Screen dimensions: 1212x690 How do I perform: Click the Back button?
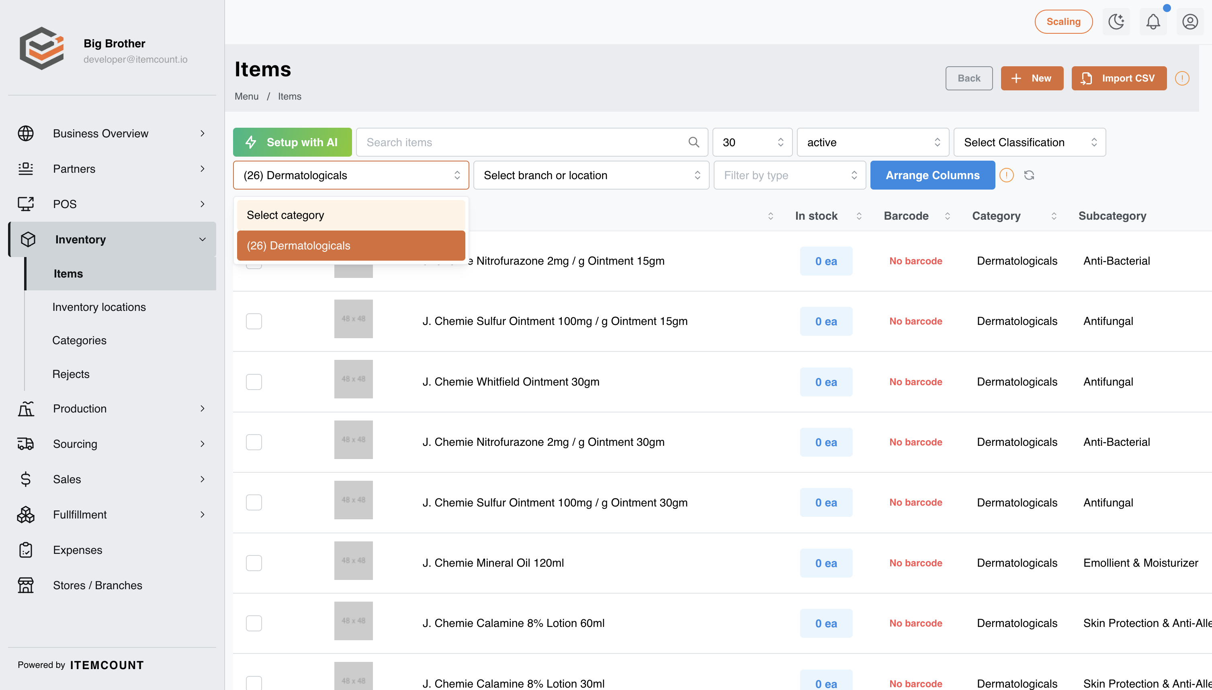coord(969,78)
